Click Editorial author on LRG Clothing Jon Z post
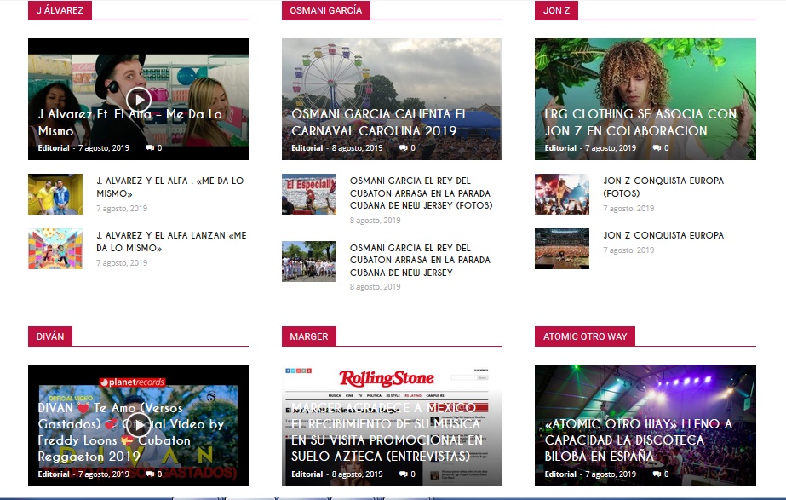 560,148
